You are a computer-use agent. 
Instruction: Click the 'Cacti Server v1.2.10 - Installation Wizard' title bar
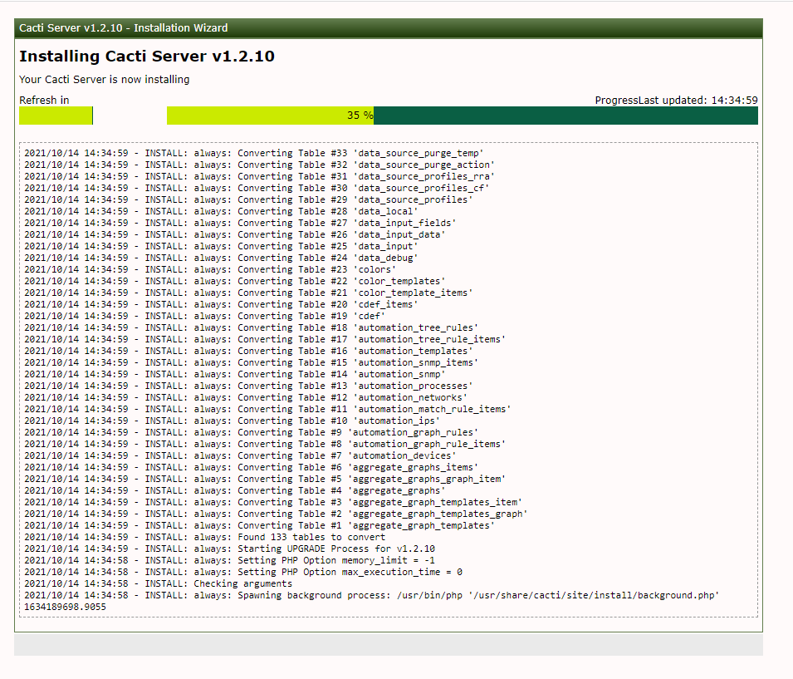coord(389,28)
